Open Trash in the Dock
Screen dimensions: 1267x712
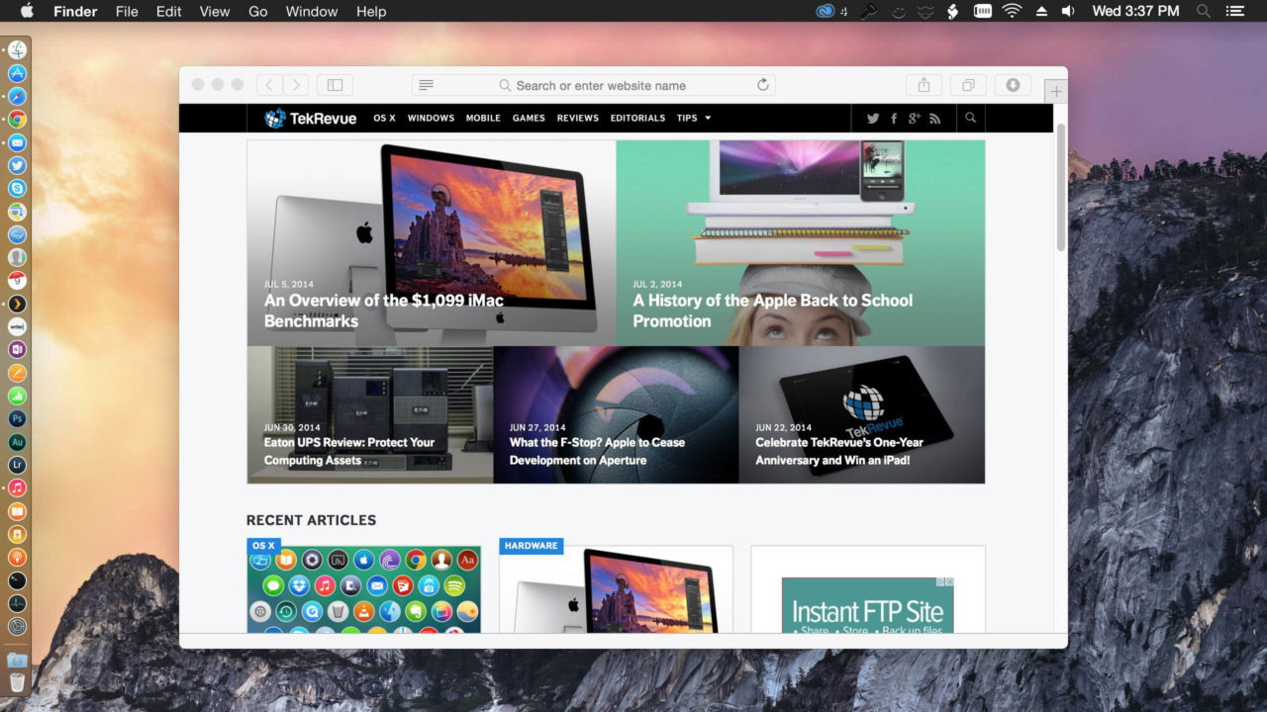(x=17, y=681)
